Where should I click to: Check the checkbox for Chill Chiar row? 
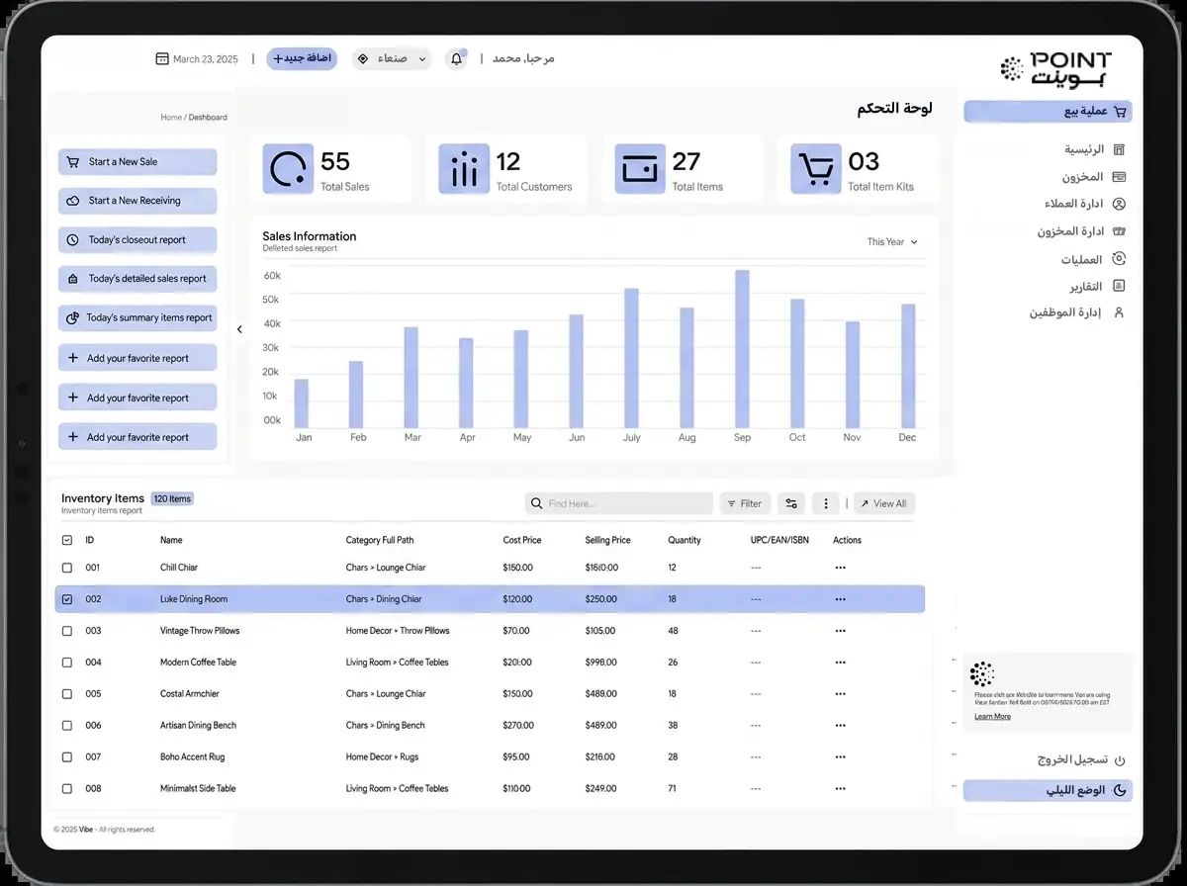67,568
